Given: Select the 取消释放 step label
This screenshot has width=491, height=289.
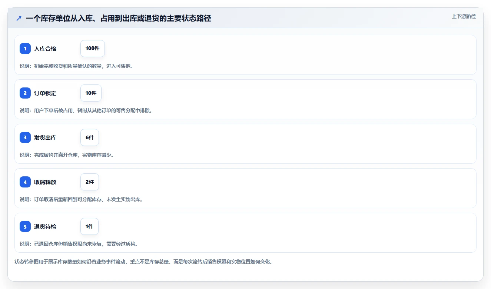Looking at the screenshot, I should coord(45,182).
